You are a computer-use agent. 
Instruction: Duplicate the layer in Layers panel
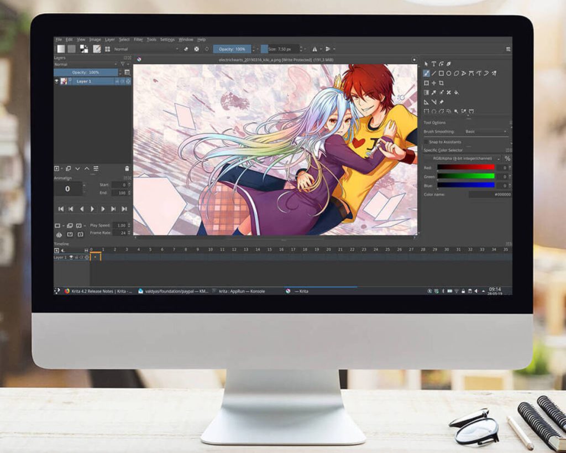[x=68, y=169]
